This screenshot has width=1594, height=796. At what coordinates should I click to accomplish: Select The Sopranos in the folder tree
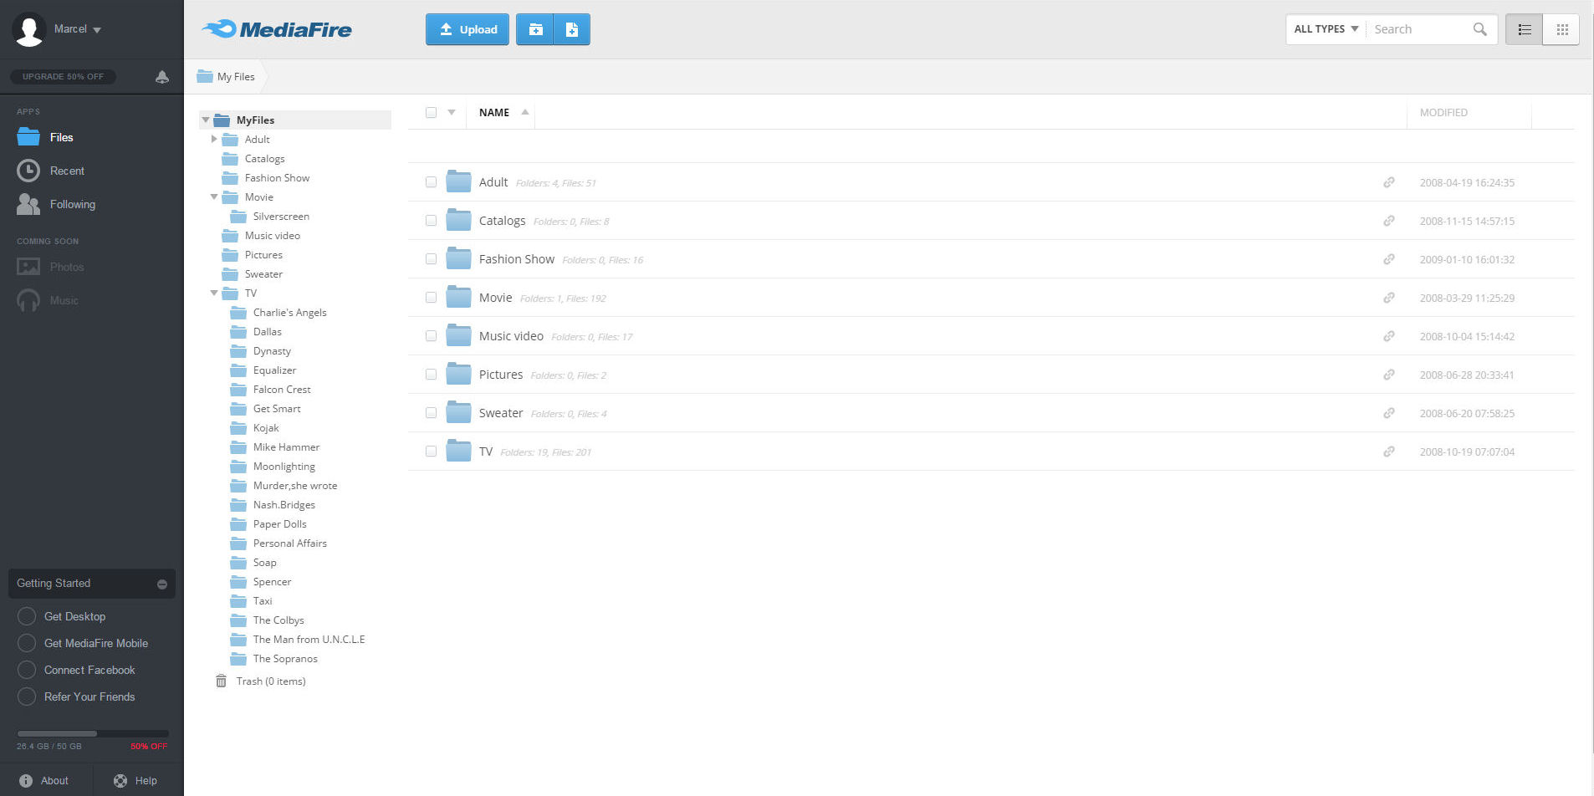285,659
